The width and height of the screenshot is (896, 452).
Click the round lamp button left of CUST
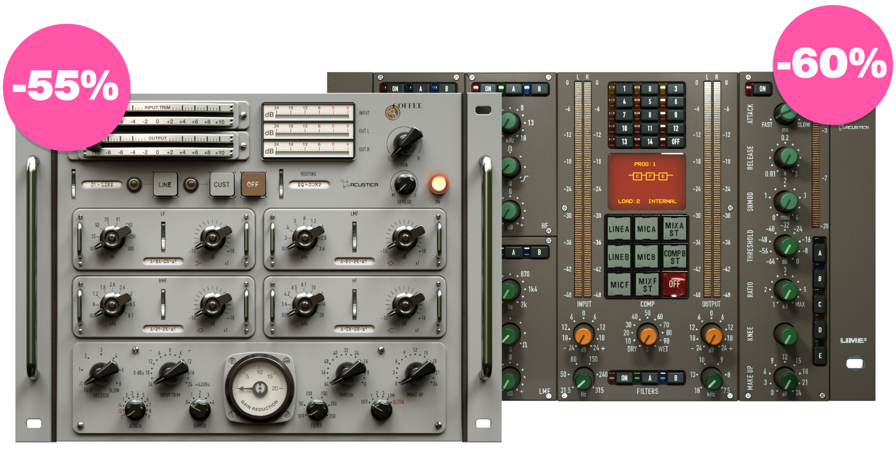[190, 185]
